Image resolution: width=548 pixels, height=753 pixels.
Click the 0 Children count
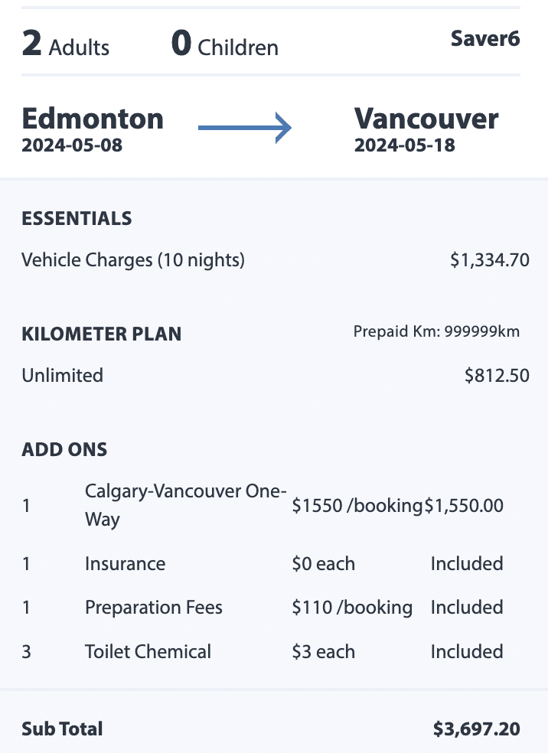pos(225,45)
